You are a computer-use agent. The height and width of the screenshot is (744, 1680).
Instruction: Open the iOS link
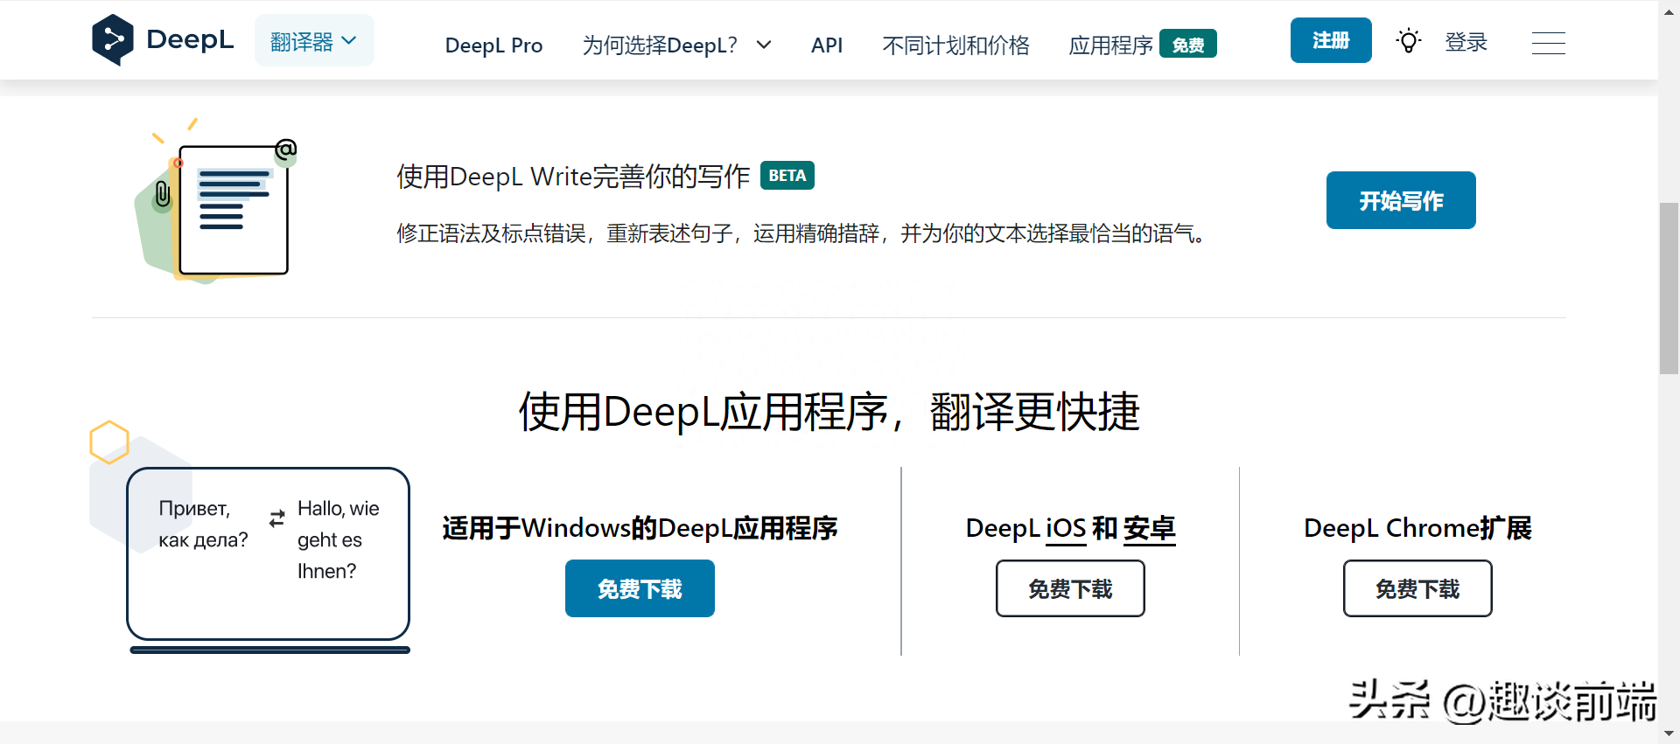pos(1066,529)
